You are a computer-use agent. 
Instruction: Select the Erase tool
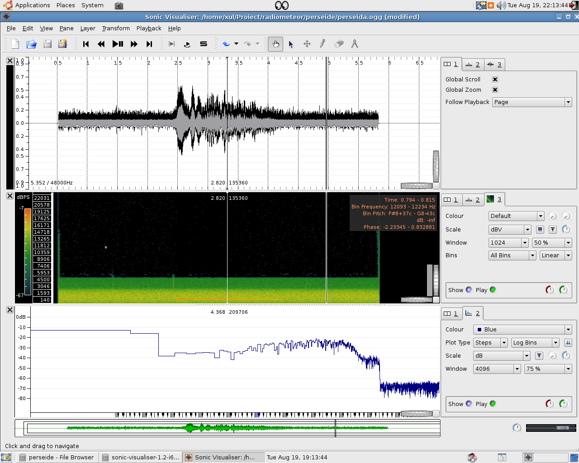click(339, 44)
